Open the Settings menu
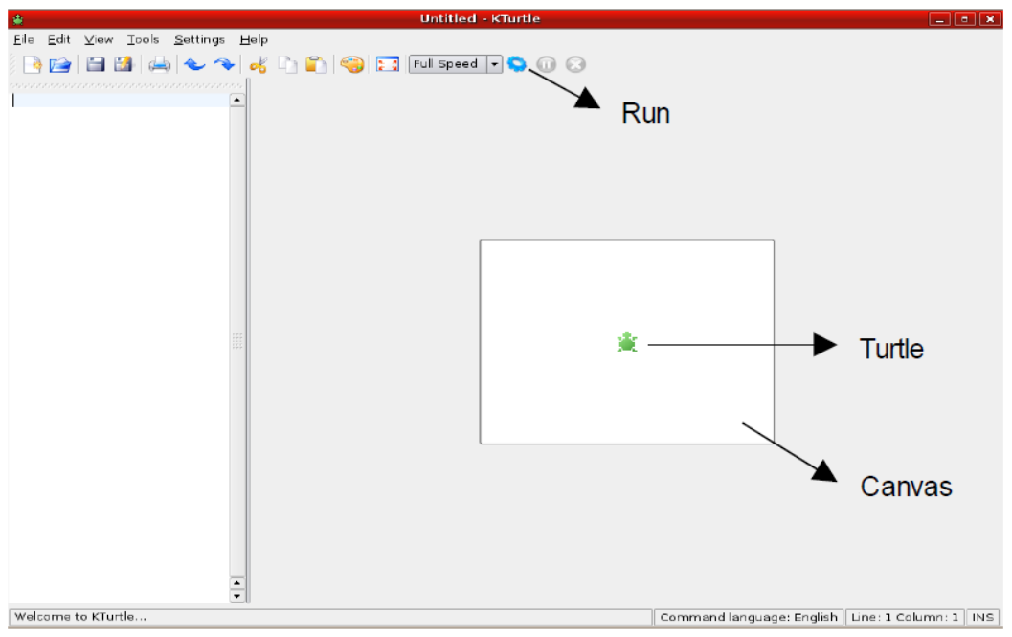Viewport: 1012px width, 637px height. [x=199, y=39]
